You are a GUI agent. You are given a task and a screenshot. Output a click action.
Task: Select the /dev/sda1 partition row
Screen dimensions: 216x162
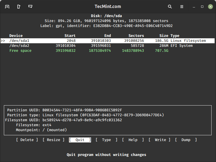click(108, 41)
